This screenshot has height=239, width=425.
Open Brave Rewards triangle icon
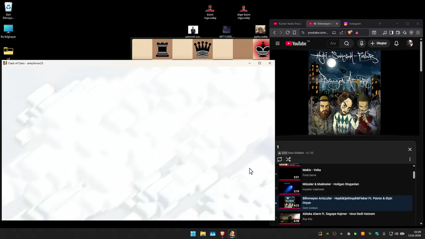click(357, 33)
